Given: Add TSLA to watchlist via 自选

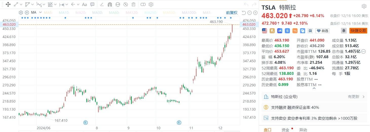Looking at the screenshot, I should pos(322,31).
